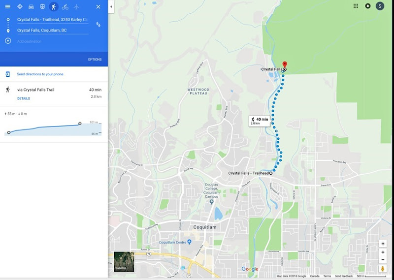Collapse the side panel arrow

coord(111,7)
